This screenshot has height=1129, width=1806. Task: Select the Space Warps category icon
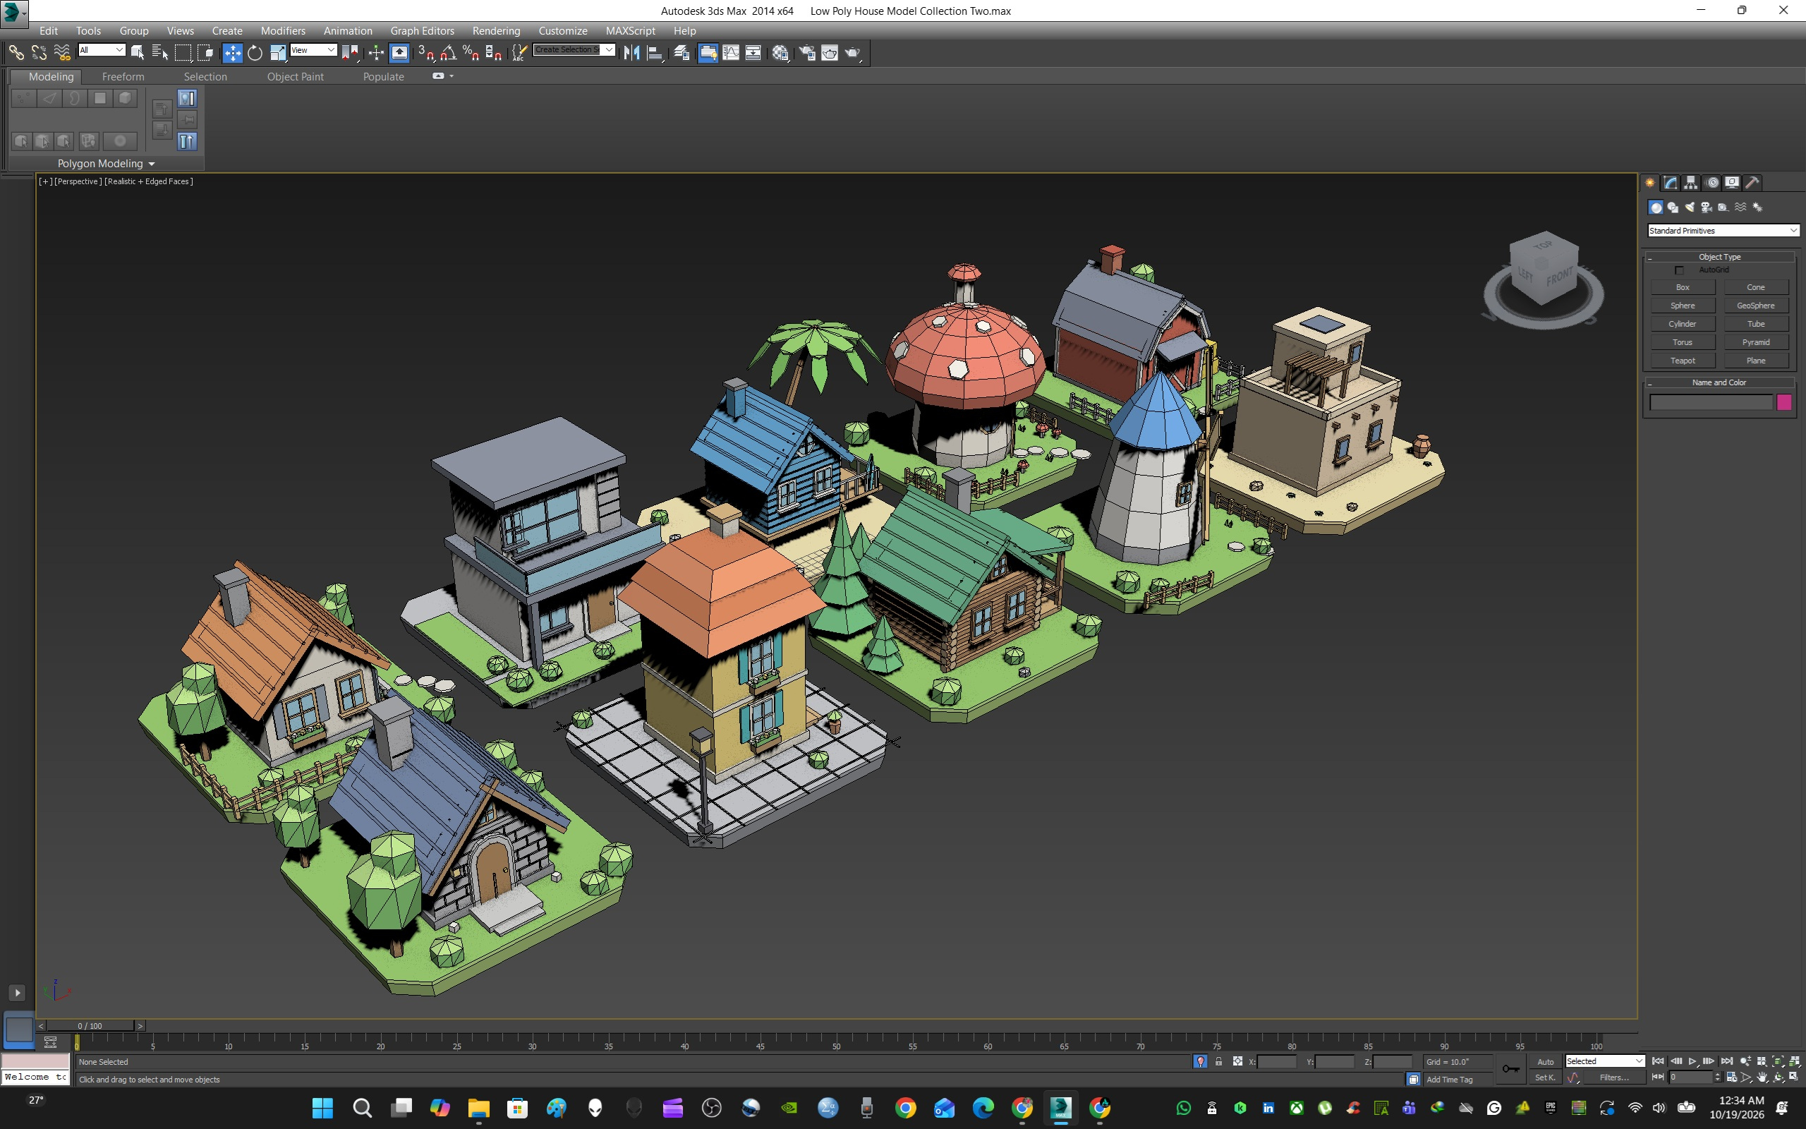tap(1741, 207)
